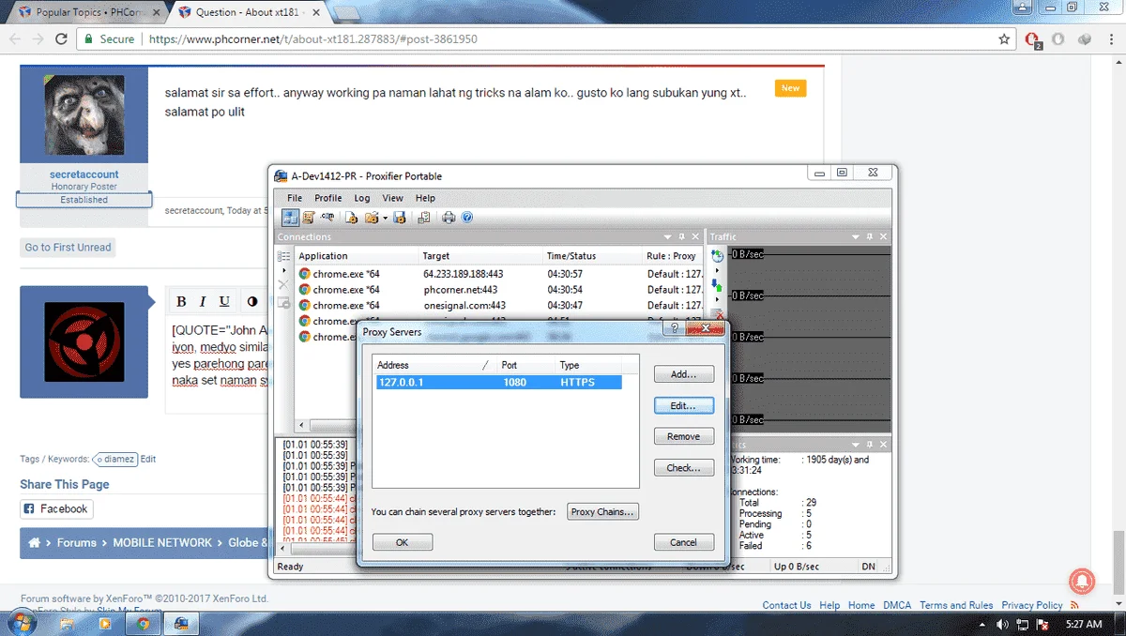The width and height of the screenshot is (1126, 636).
Task: Click the Remove button in Proxy Servers
Action: [683, 436]
